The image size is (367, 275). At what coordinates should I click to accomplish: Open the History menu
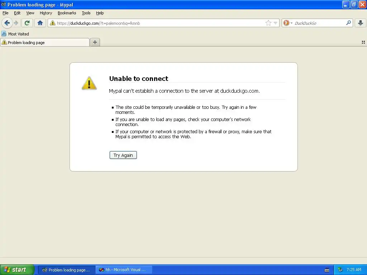[46, 13]
